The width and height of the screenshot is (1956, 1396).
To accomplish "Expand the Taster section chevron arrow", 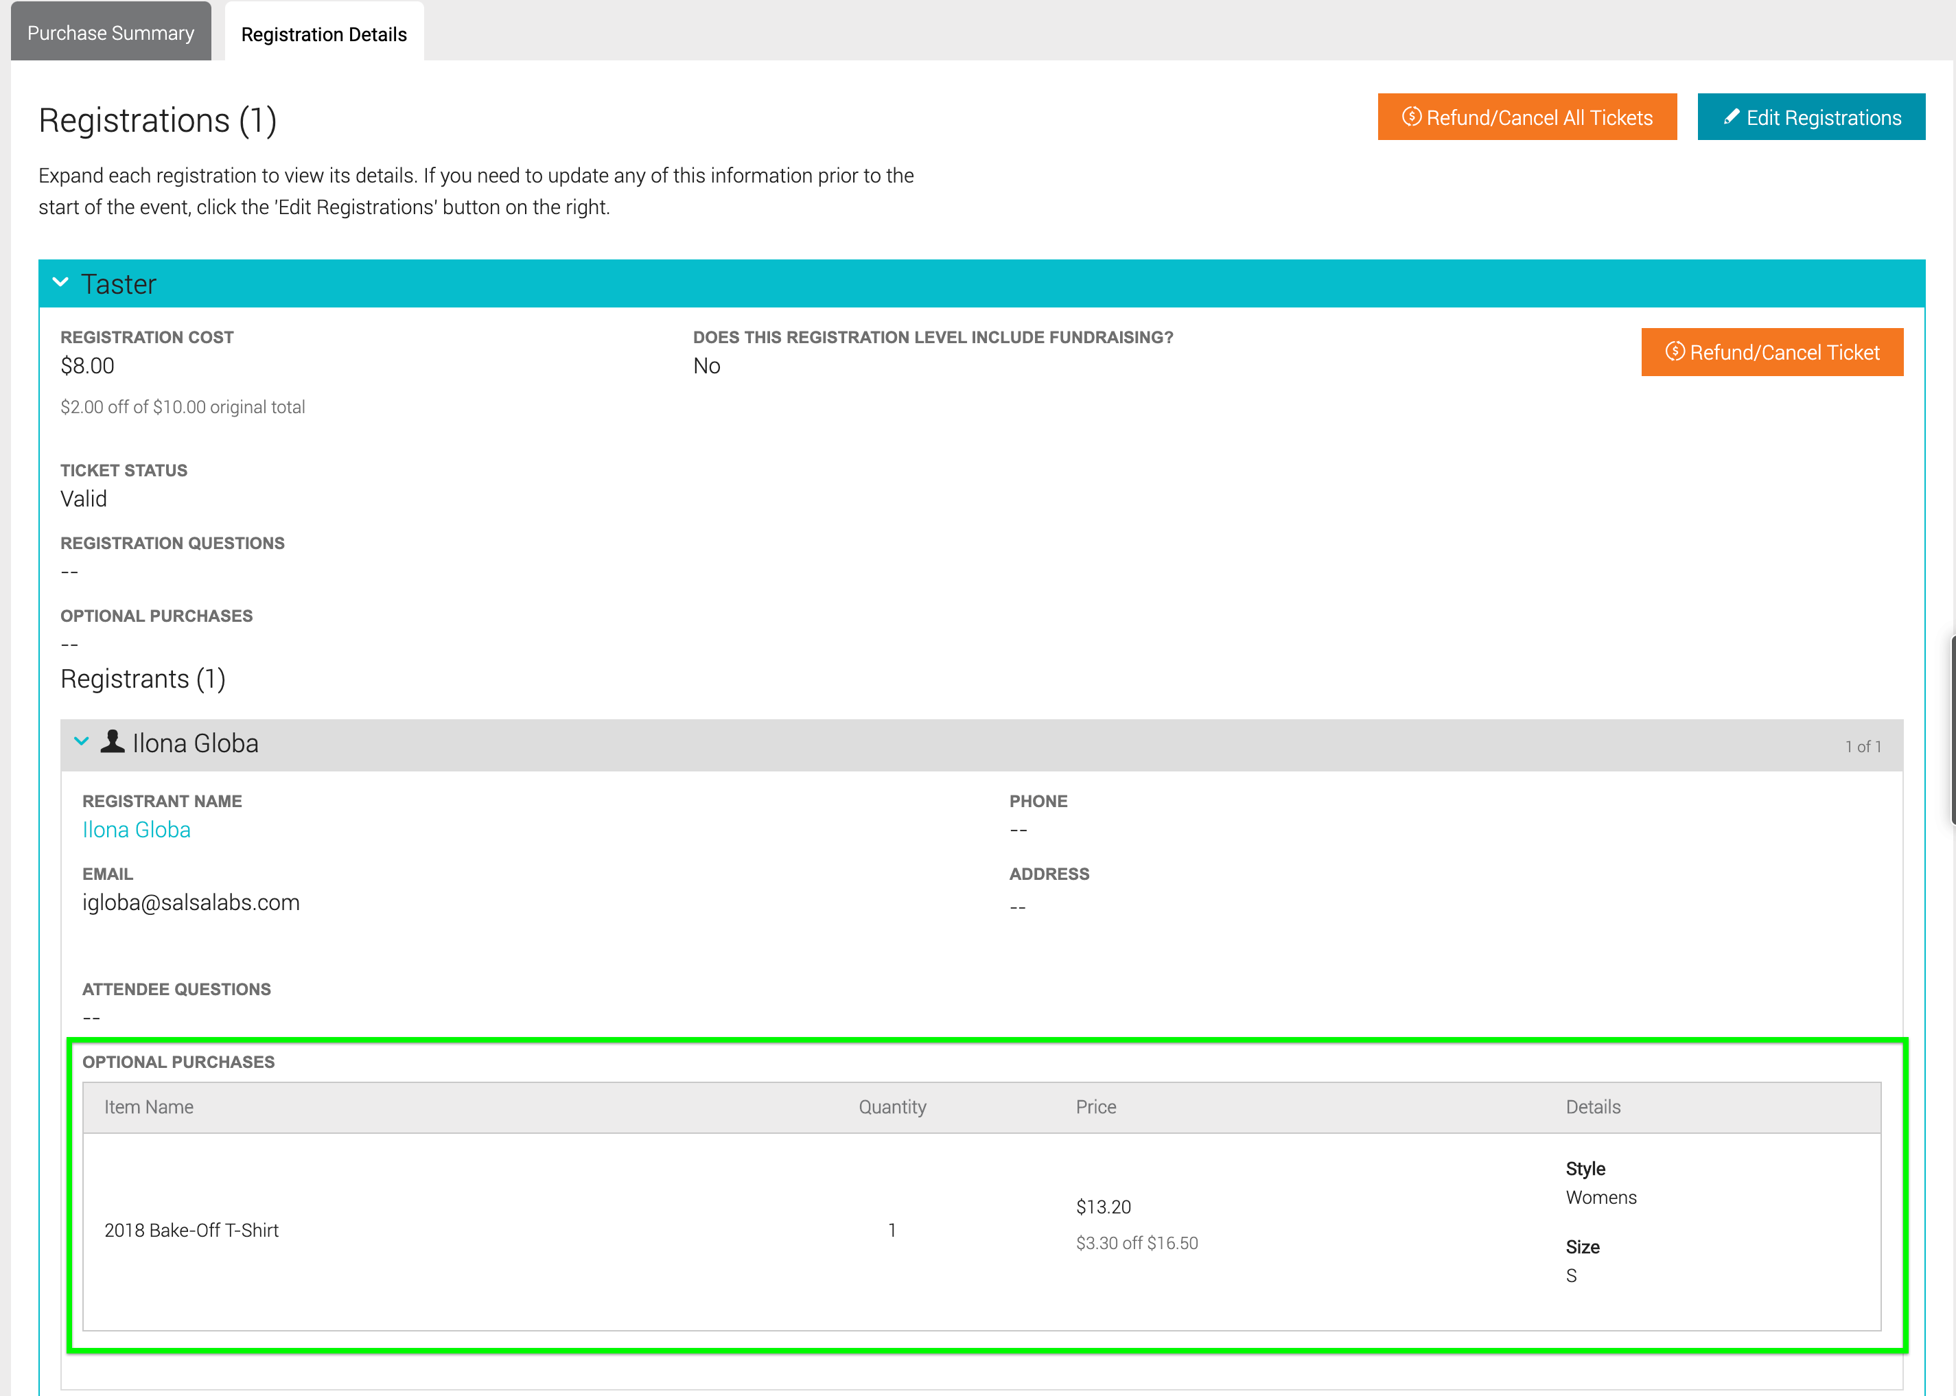I will coord(60,282).
